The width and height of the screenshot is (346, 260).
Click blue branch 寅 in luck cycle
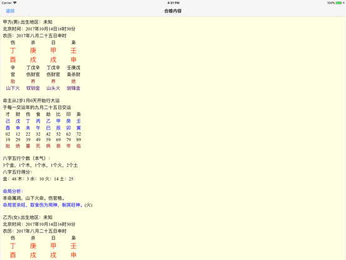[79, 127]
